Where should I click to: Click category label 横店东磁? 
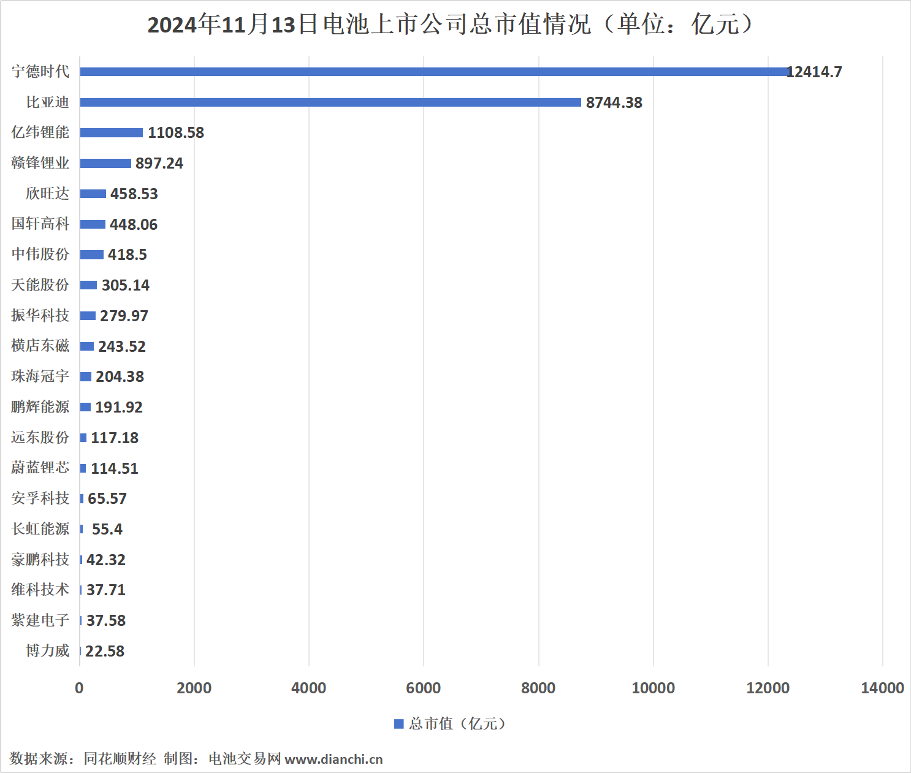coord(40,345)
